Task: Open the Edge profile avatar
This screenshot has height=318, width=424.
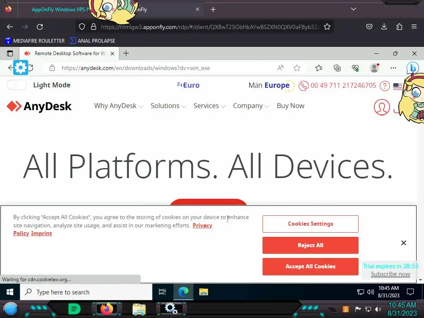Action: click(x=374, y=68)
